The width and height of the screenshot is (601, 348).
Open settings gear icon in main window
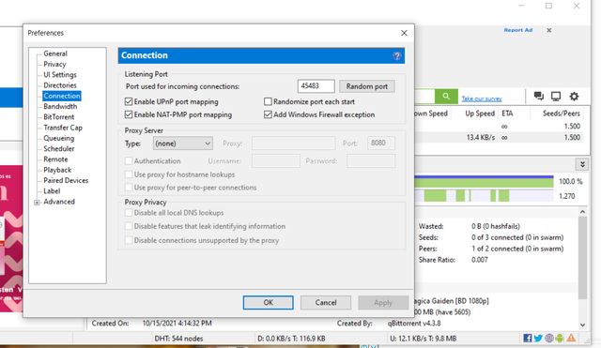(x=574, y=96)
